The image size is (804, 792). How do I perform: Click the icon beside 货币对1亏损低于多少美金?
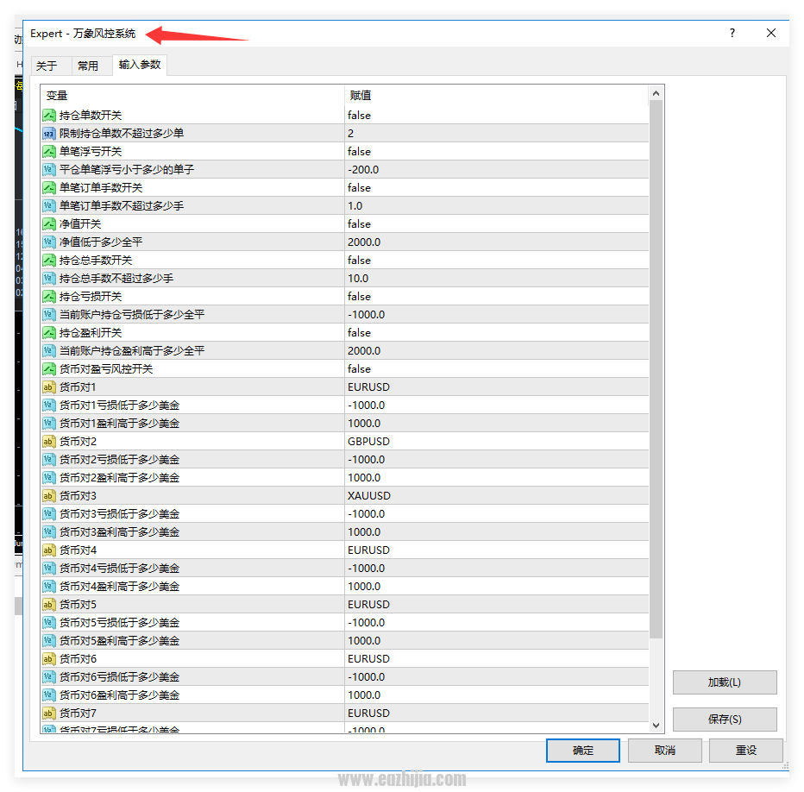(48, 405)
